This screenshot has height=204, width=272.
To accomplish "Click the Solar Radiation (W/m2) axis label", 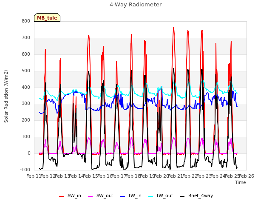I will pos(6,96).
